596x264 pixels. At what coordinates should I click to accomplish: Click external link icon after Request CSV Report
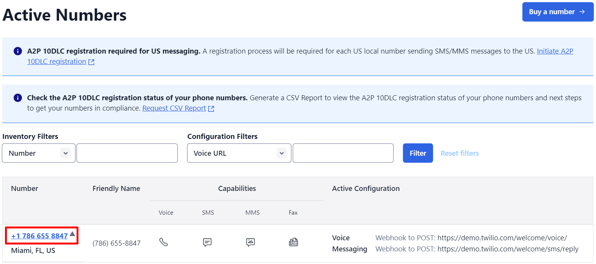(x=211, y=109)
